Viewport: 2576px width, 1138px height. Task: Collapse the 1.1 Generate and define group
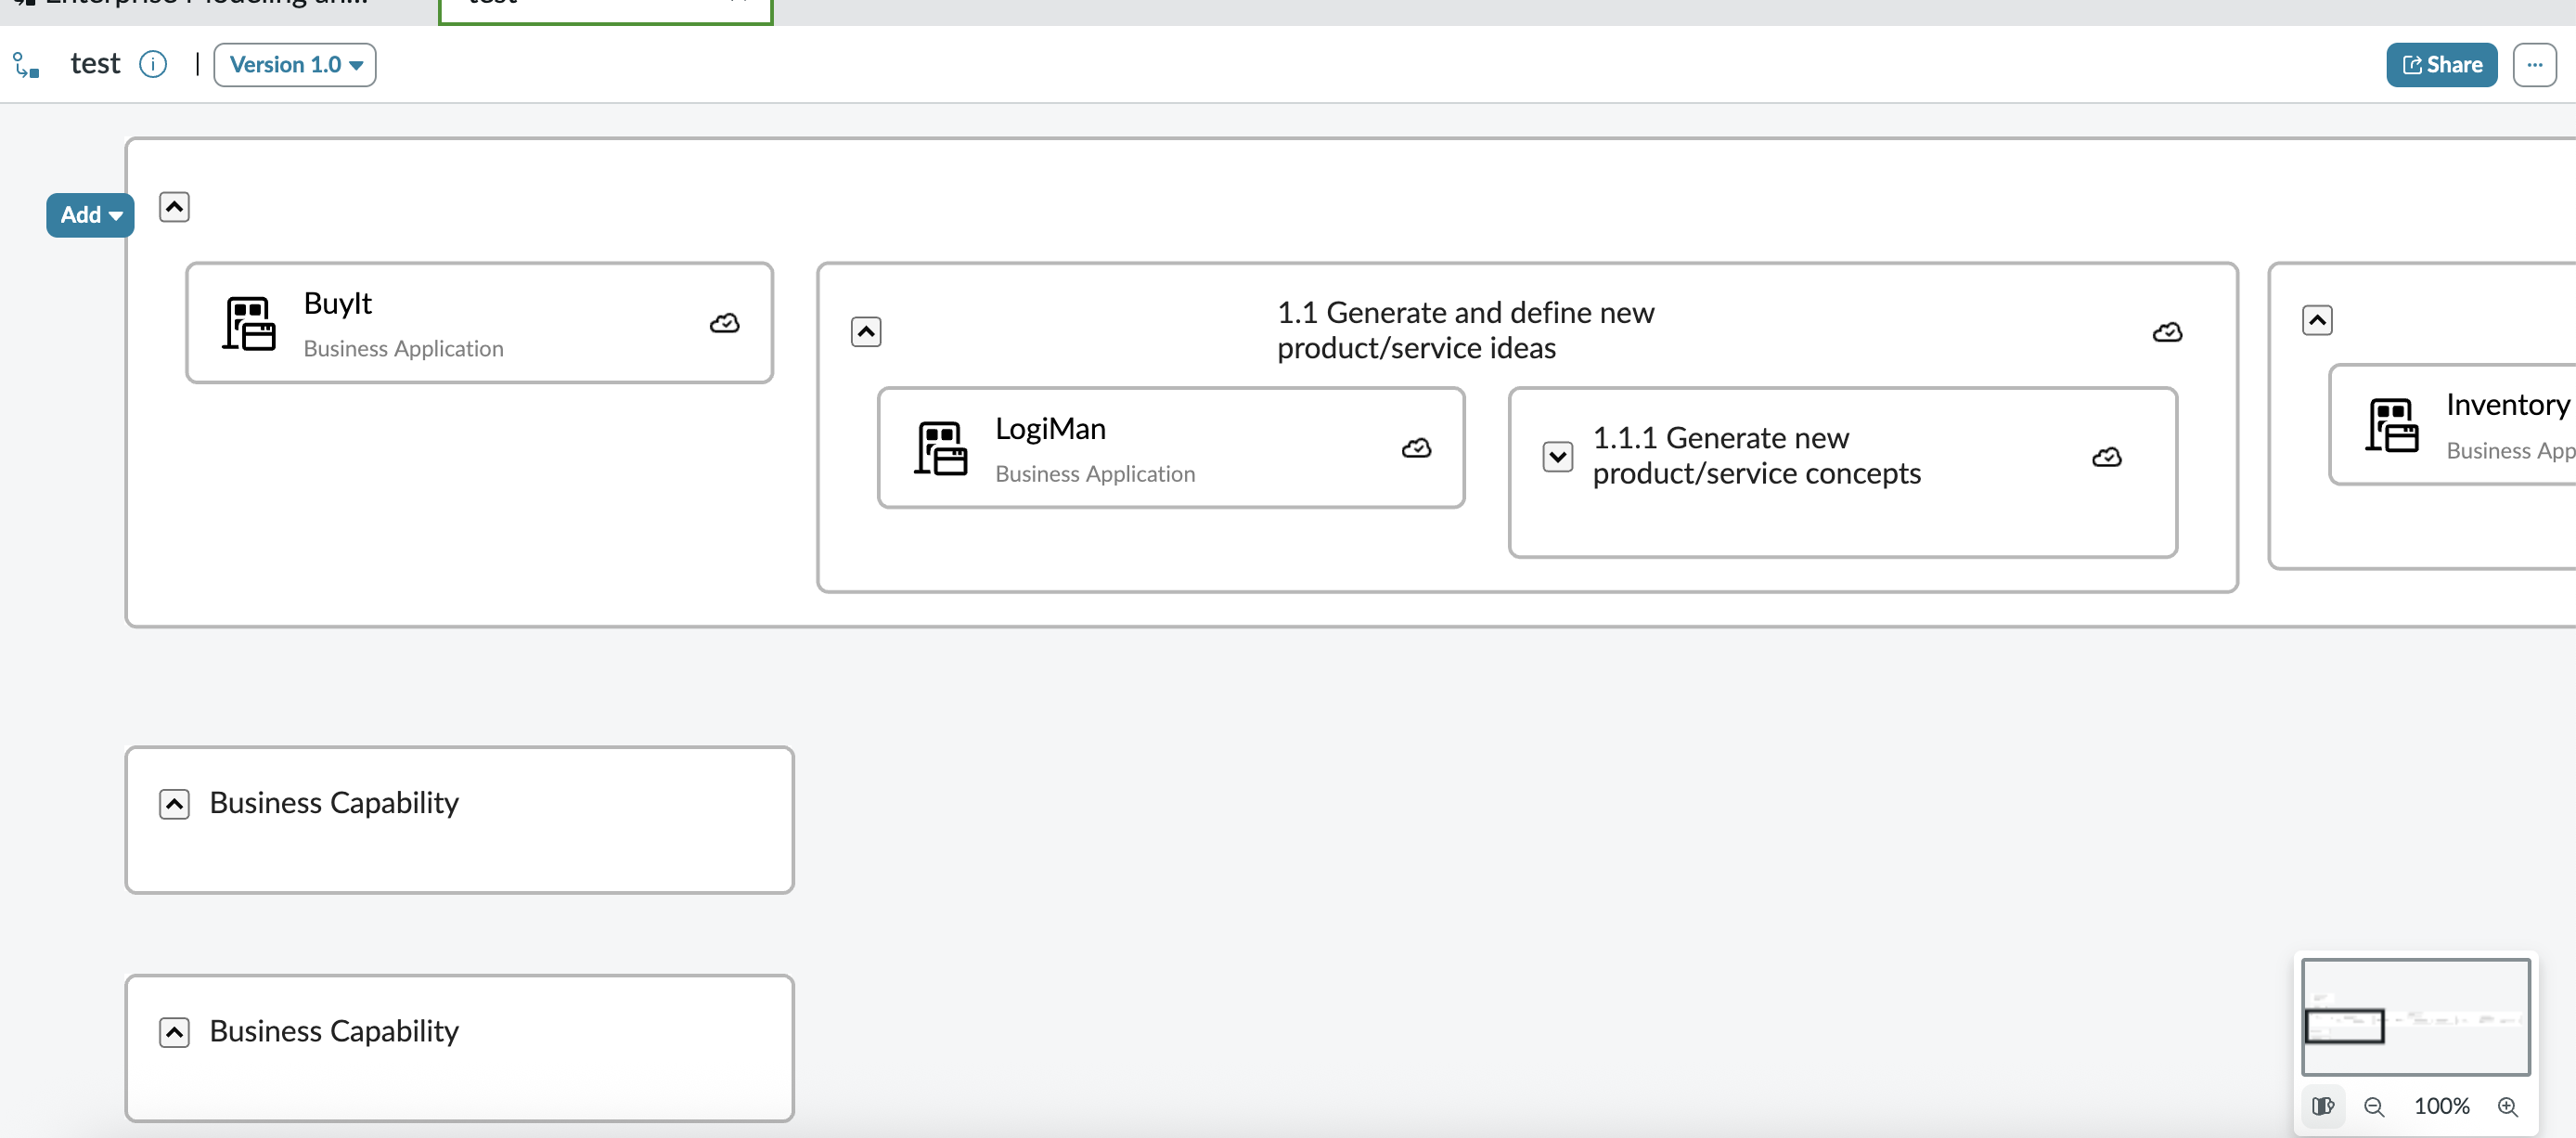[x=865, y=332]
